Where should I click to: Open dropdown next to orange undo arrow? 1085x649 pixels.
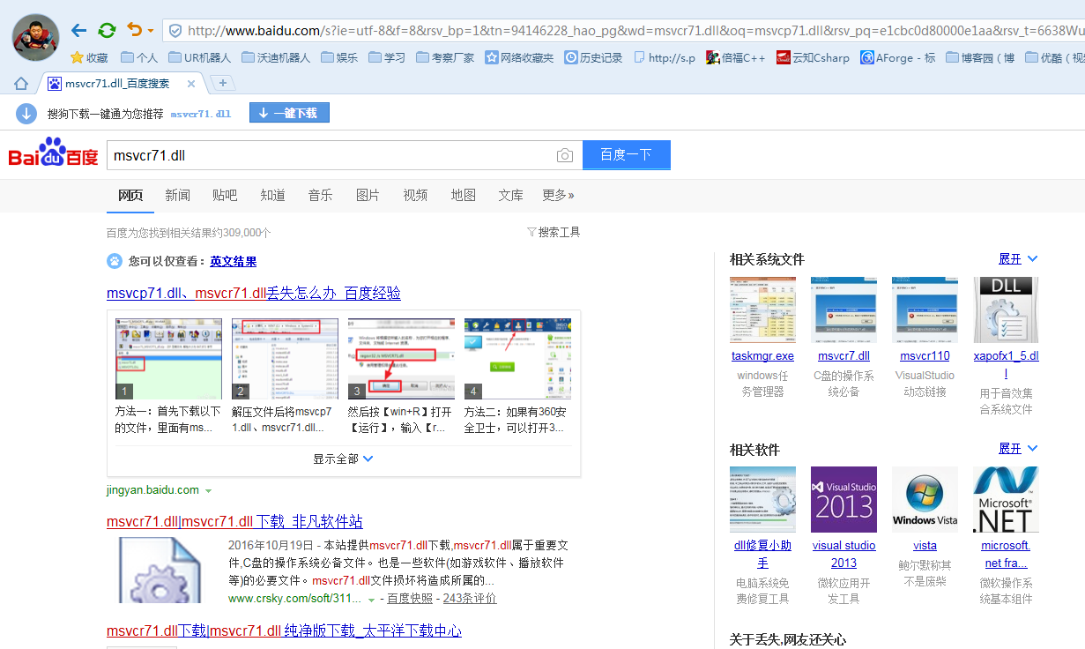pyautogui.click(x=151, y=32)
